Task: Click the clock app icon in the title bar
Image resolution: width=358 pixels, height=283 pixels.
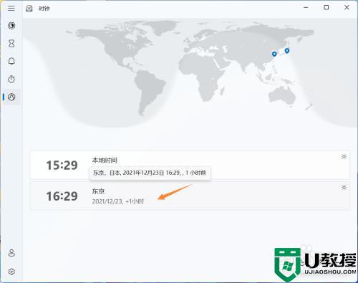Action: pos(29,9)
